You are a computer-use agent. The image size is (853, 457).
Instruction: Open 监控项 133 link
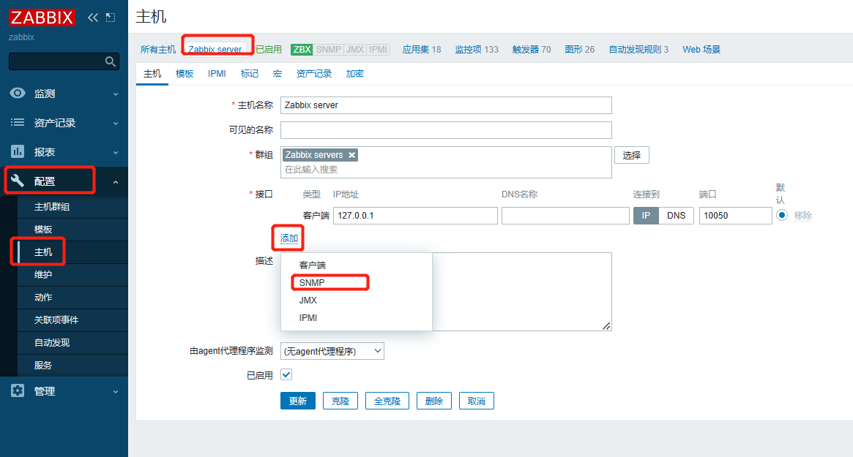(477, 50)
